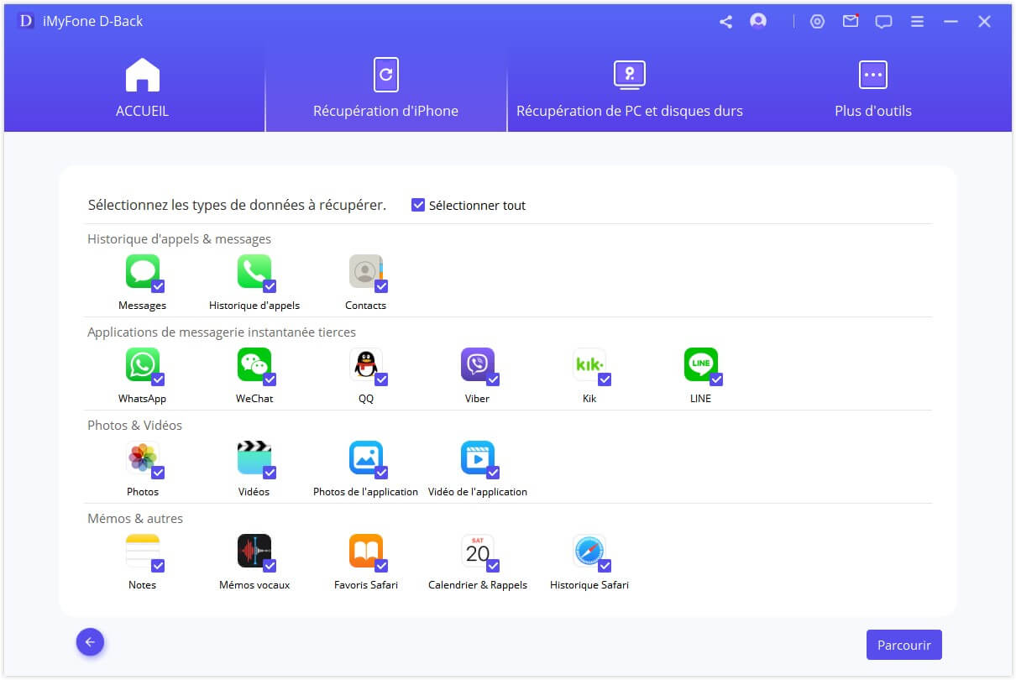Viewport: 1016px width, 680px height.
Task: Select the Historique Safari icon
Action: [x=589, y=552]
